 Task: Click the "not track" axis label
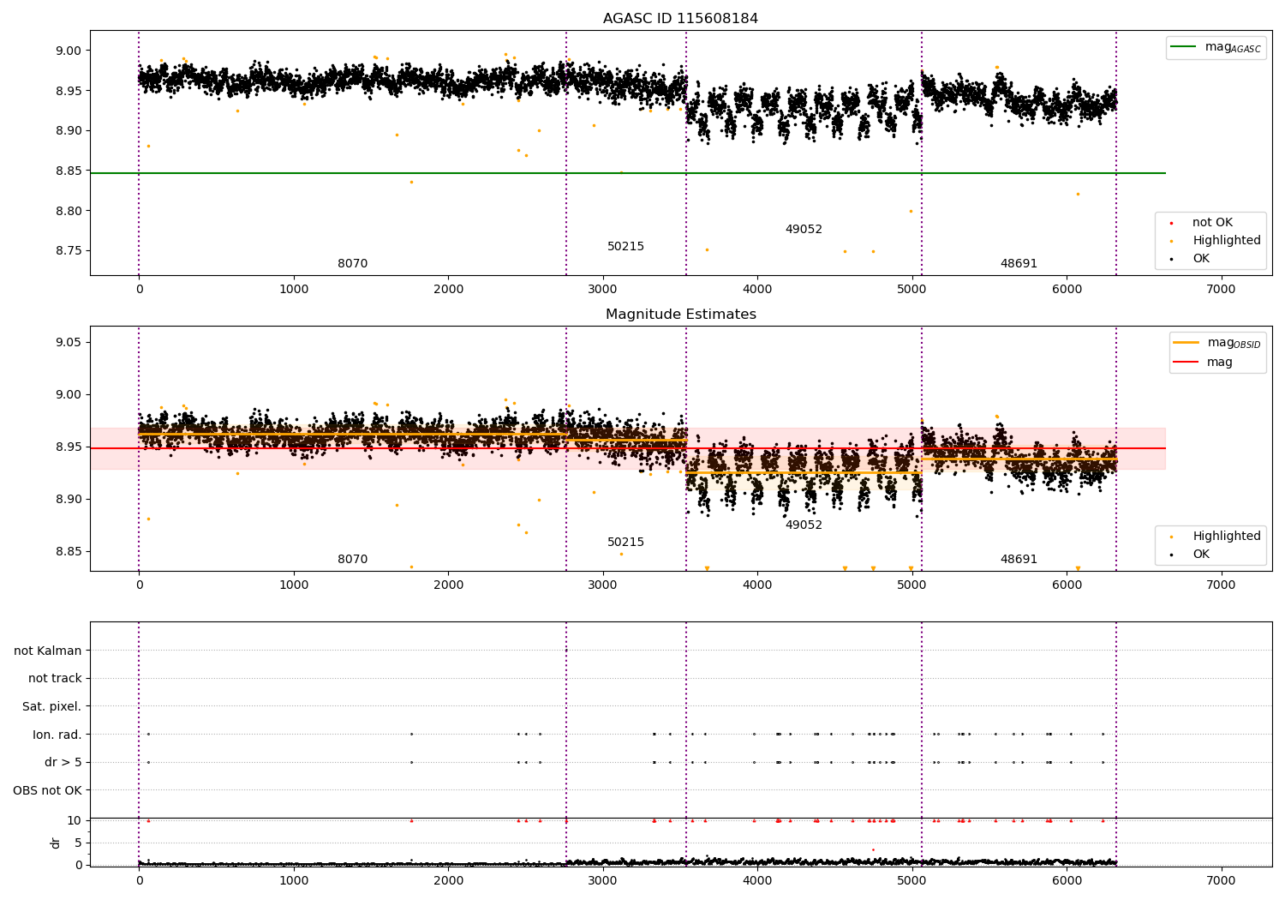(x=55, y=678)
